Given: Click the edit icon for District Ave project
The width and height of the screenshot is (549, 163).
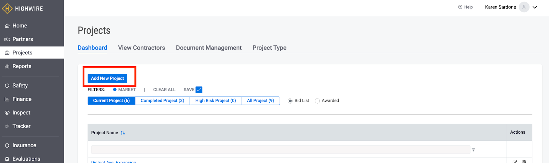Looking at the screenshot, I should [x=515, y=161].
